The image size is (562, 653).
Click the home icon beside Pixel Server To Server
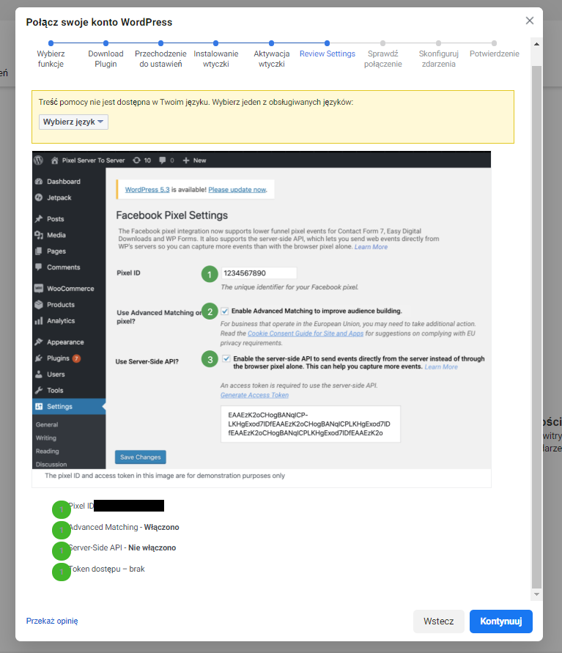tap(54, 161)
